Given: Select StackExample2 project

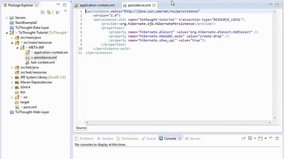Looking at the screenshot, I should 26,23.
